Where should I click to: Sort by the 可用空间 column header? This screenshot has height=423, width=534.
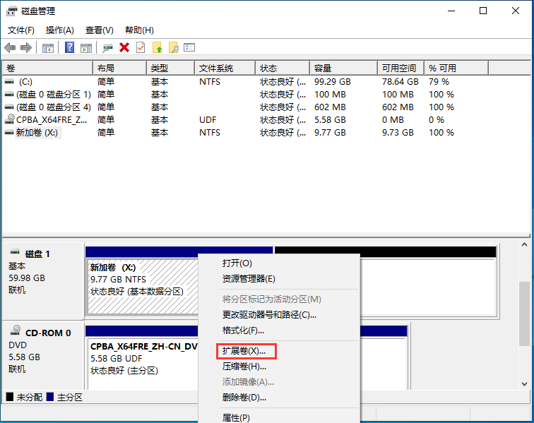click(400, 68)
